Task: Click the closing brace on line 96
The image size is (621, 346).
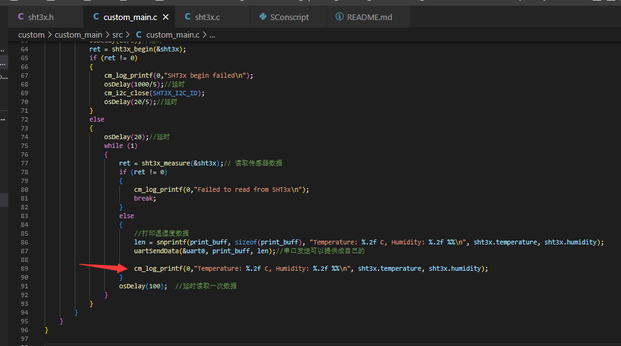Action: (x=46, y=330)
